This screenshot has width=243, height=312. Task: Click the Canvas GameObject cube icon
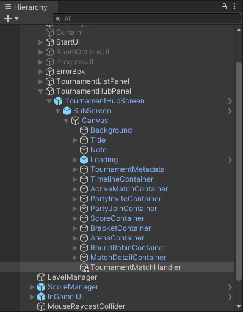pos(75,121)
